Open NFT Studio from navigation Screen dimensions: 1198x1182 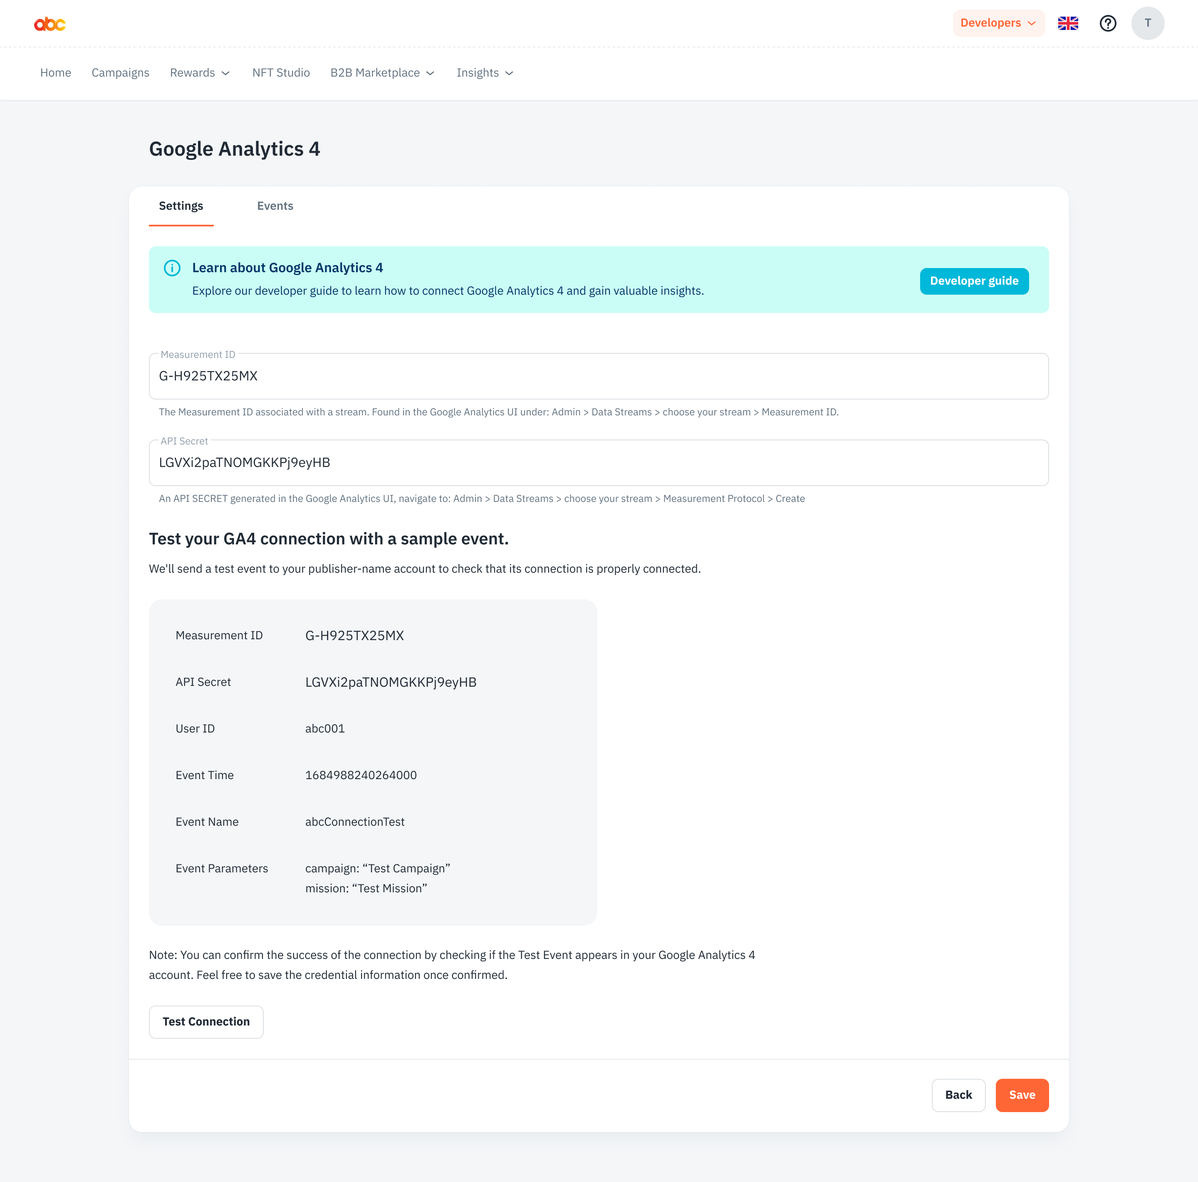(x=281, y=73)
